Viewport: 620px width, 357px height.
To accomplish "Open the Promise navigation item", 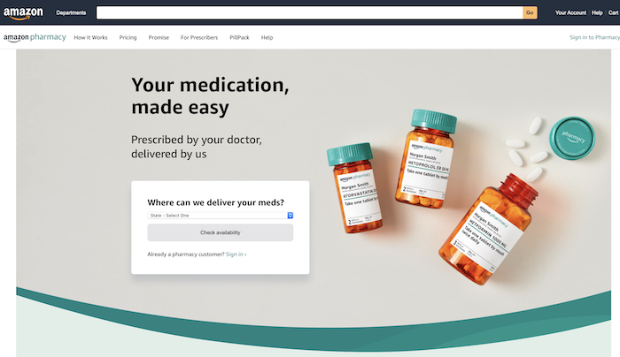I will (159, 37).
